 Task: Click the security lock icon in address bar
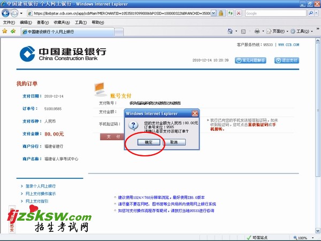coord(220,13)
